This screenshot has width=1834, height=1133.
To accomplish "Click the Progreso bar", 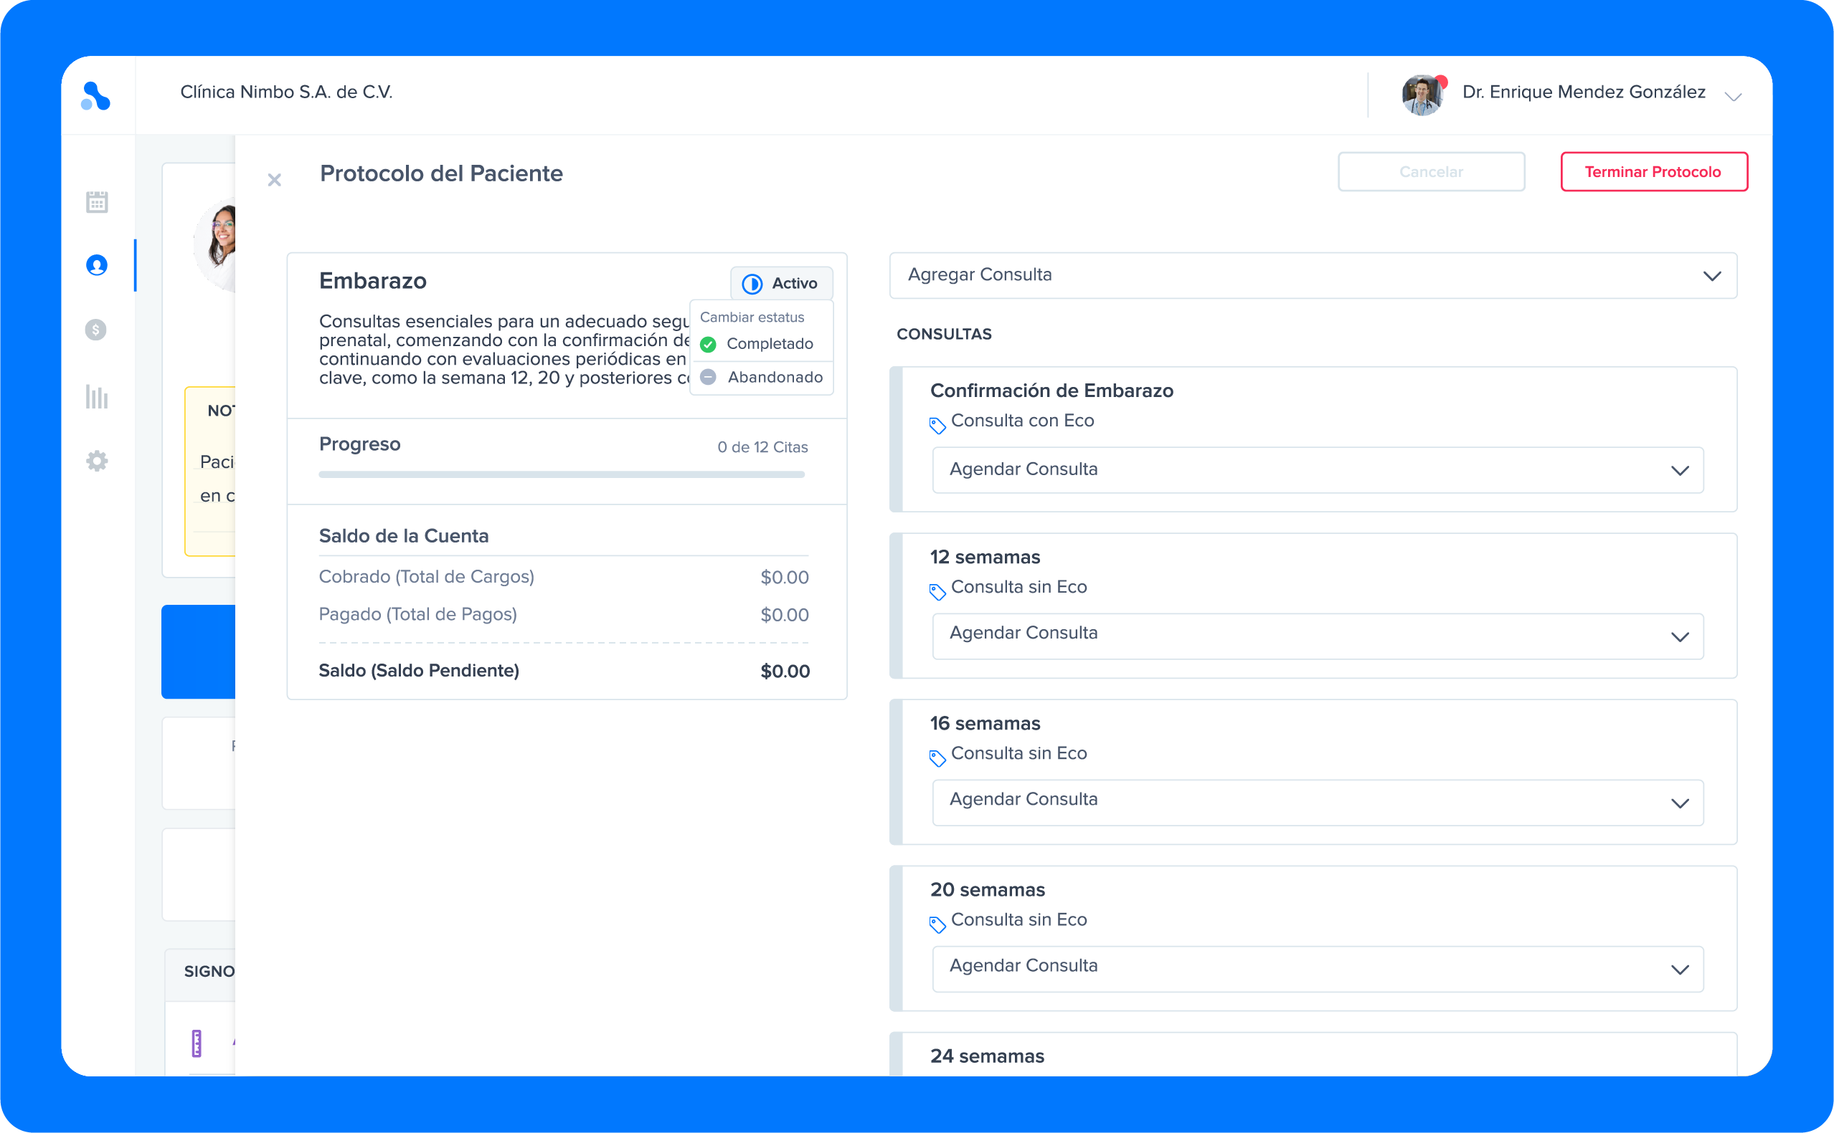I will [562, 474].
